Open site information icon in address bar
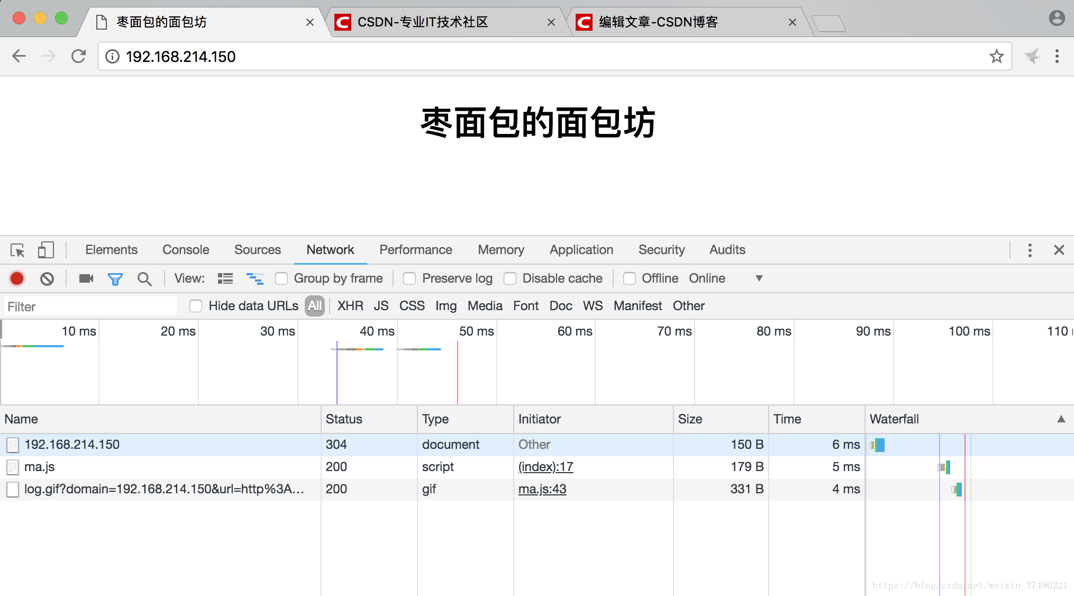 112,57
